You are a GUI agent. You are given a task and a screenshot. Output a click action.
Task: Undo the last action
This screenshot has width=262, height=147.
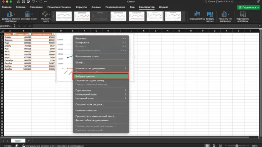click(x=33, y=2)
